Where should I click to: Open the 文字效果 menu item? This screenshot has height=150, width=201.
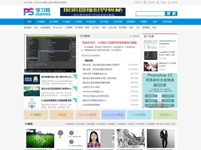[118, 22]
